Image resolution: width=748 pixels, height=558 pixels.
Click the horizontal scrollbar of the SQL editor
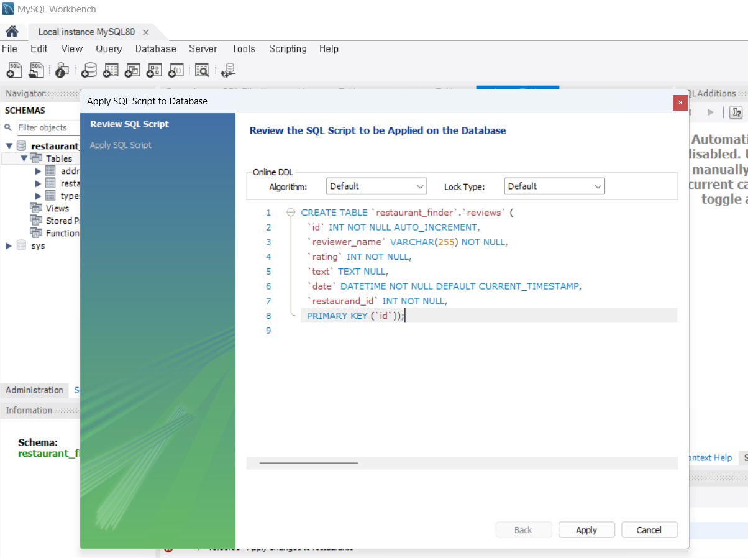(x=309, y=463)
